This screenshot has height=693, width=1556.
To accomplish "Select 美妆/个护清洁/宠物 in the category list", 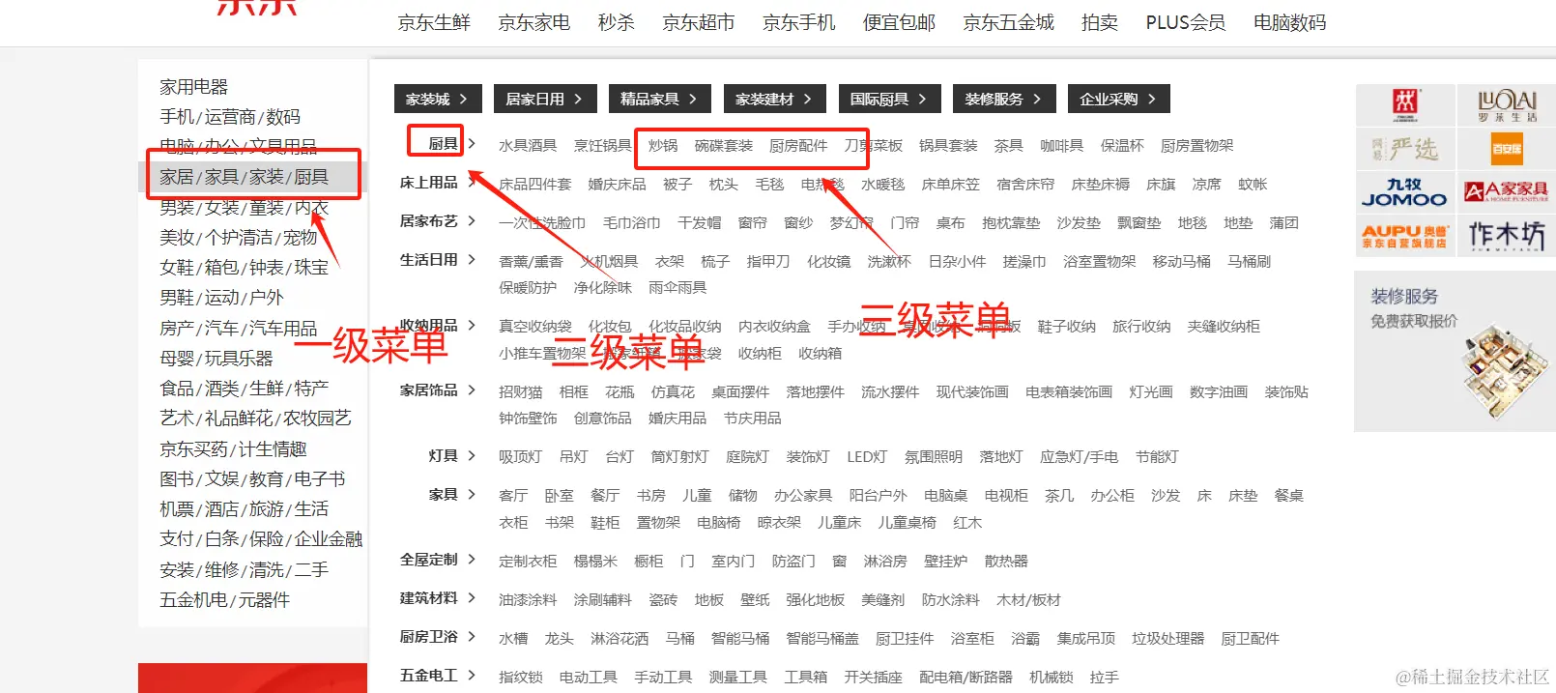I will (x=239, y=238).
